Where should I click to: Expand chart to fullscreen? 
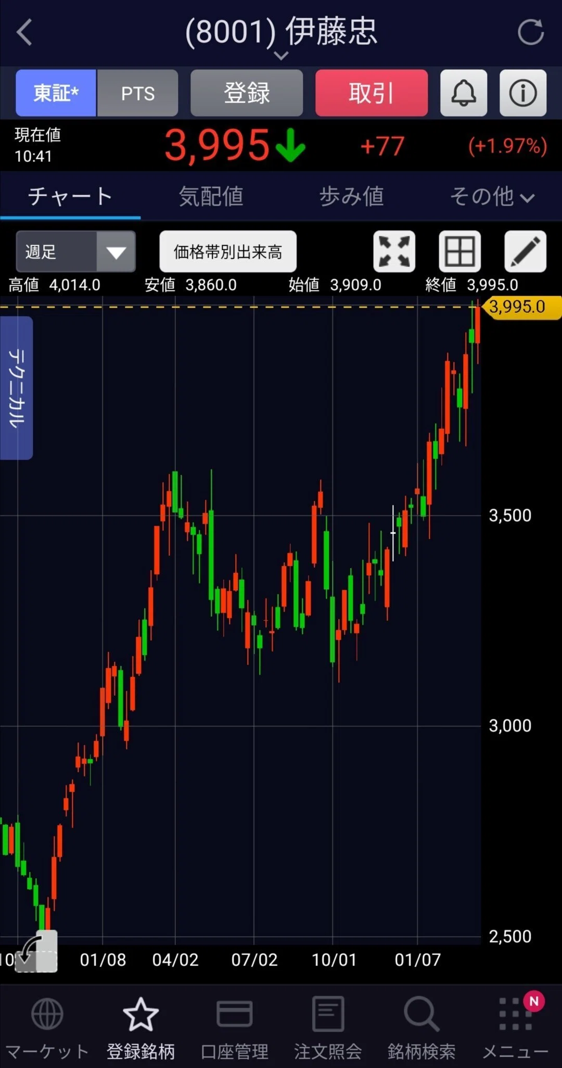[x=394, y=251]
